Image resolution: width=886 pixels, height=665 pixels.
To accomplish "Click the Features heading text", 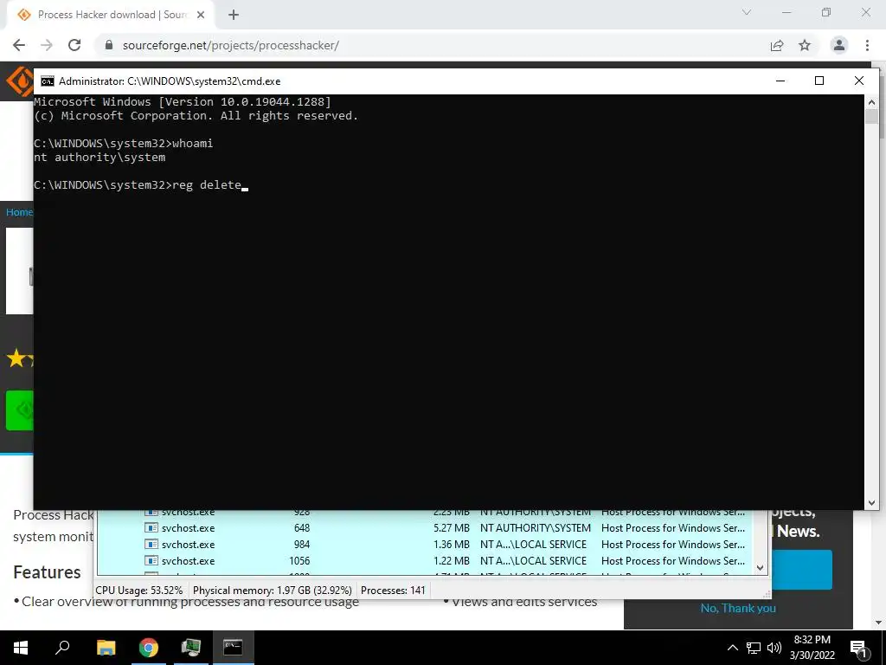I will pos(47,572).
